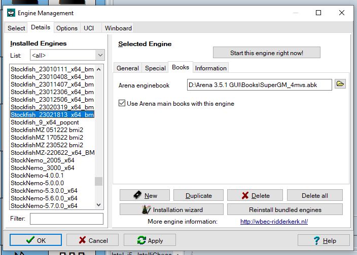Click the Delete button

point(255,195)
